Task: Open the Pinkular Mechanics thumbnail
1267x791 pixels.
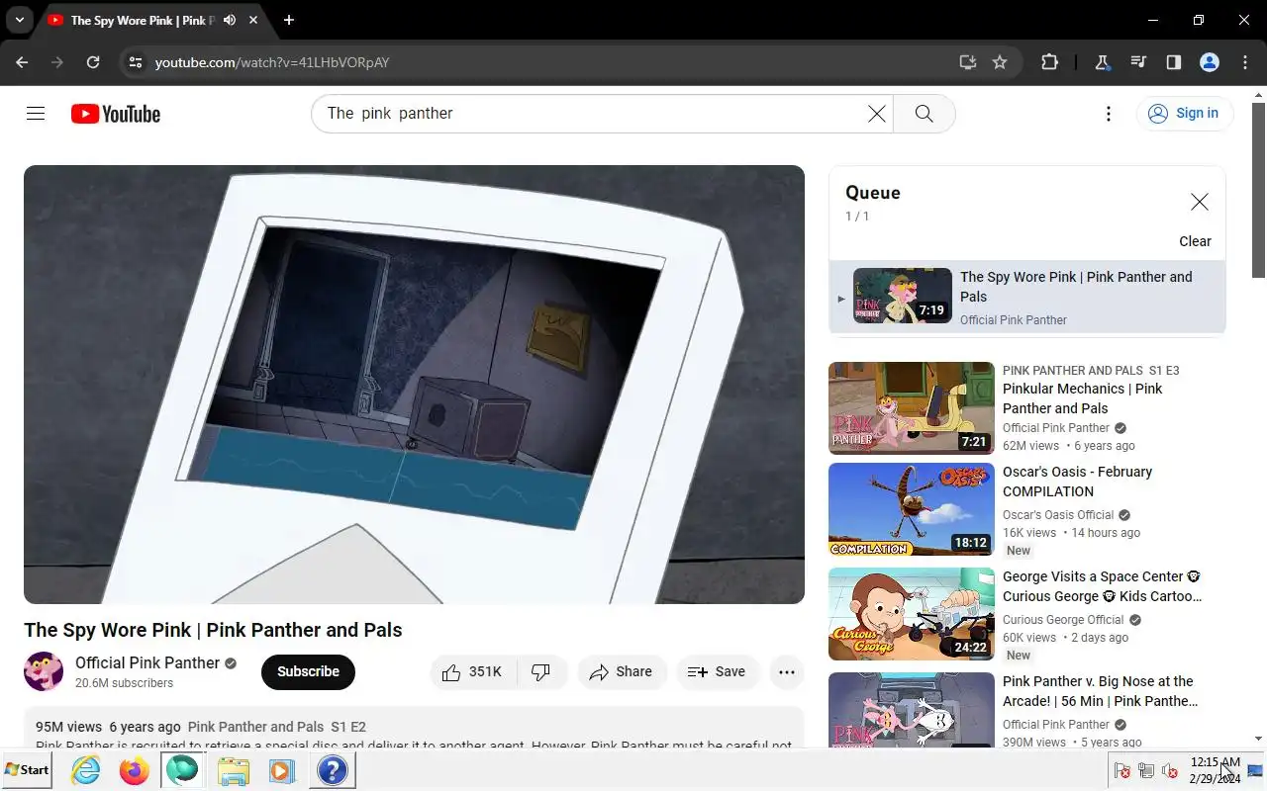Action: (912, 408)
